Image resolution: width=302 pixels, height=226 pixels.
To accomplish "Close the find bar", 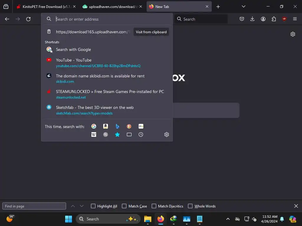I will pyautogui.click(x=296, y=206).
